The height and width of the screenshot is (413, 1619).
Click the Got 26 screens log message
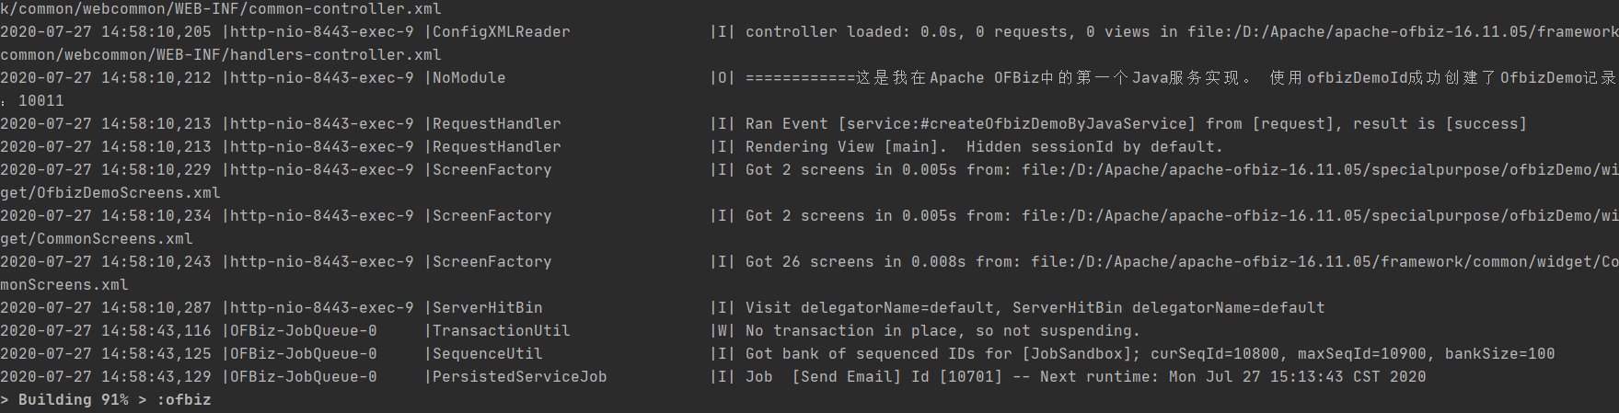click(x=1182, y=262)
